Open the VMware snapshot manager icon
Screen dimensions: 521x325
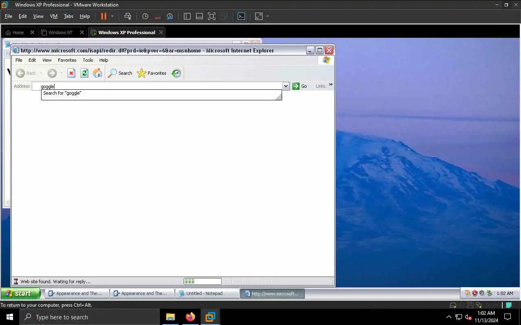pyautogui.click(x=170, y=16)
